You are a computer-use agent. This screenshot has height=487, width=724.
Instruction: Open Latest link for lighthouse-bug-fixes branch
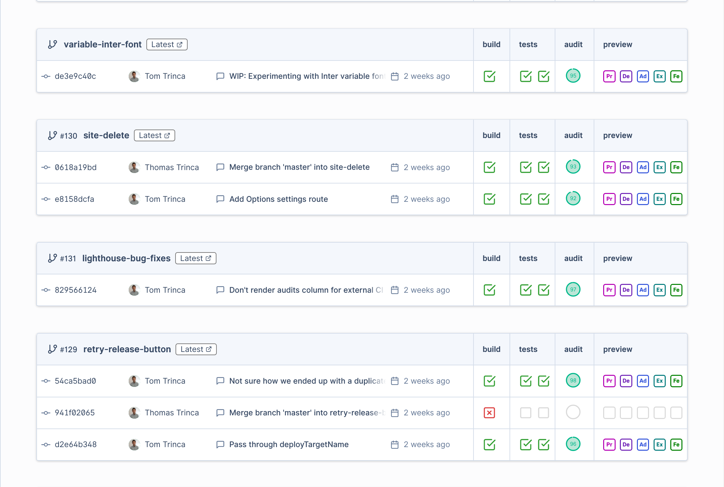click(x=195, y=258)
